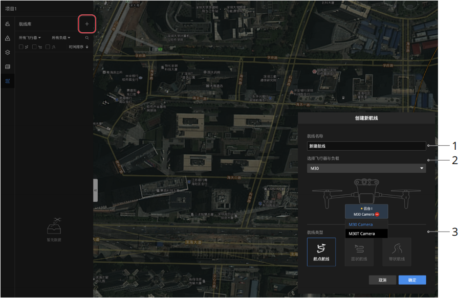Select the 带状航线 linear route type

tap(397, 252)
